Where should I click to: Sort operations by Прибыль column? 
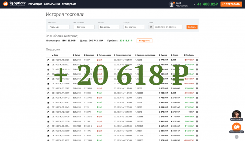189,55
